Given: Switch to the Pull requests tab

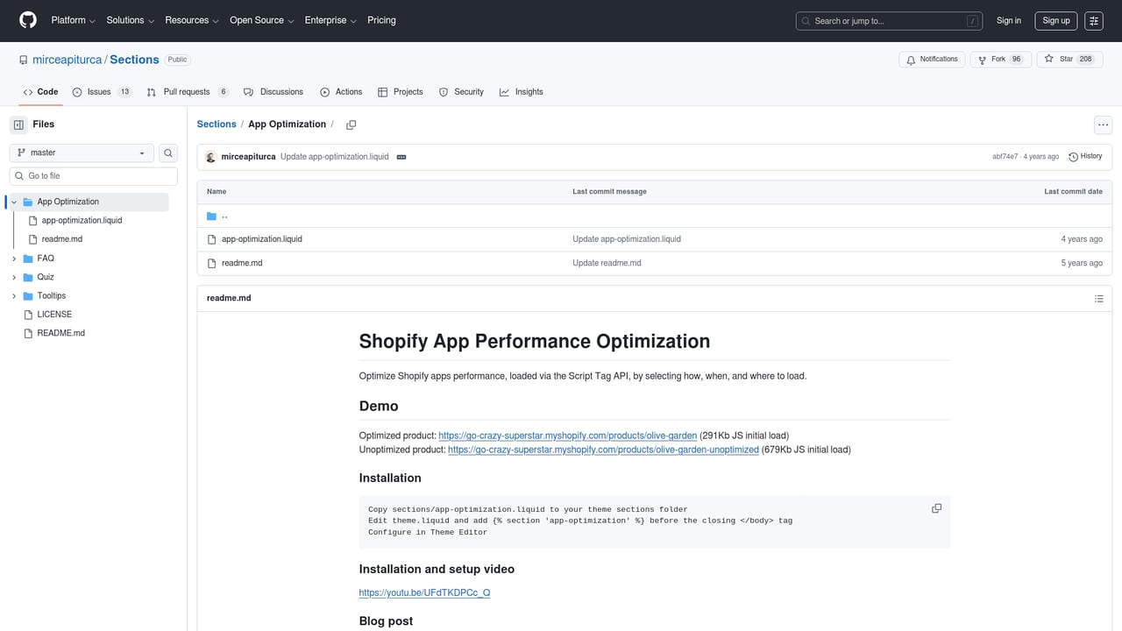Looking at the screenshot, I should [186, 91].
